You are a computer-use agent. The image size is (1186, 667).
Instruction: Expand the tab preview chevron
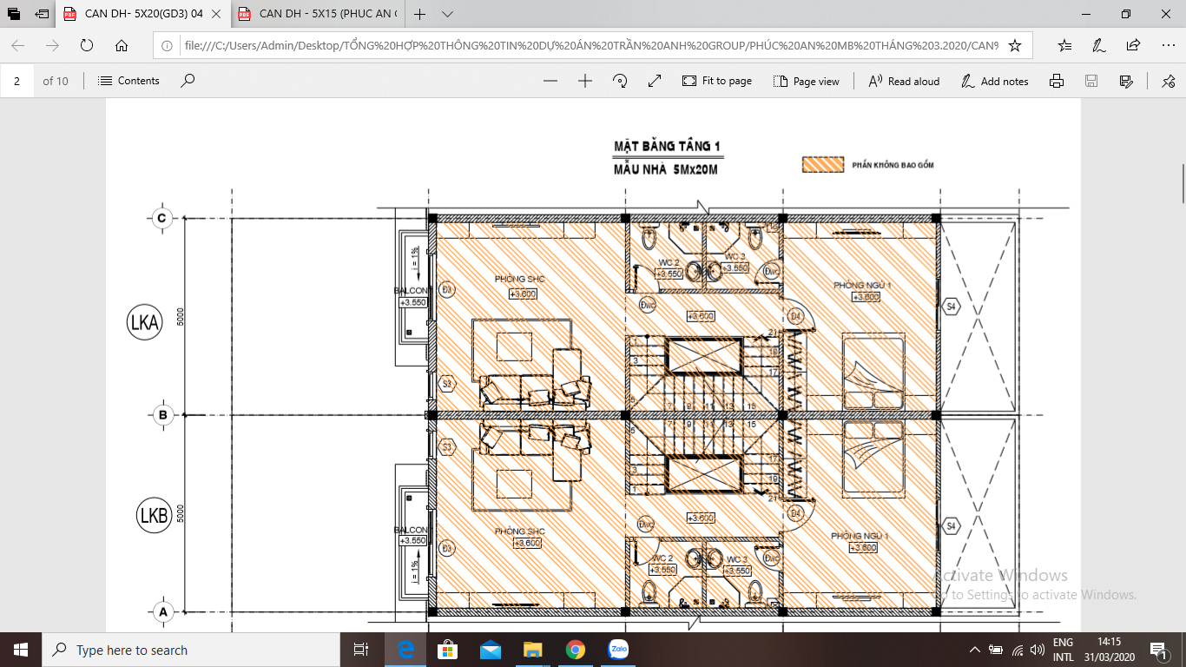447,14
